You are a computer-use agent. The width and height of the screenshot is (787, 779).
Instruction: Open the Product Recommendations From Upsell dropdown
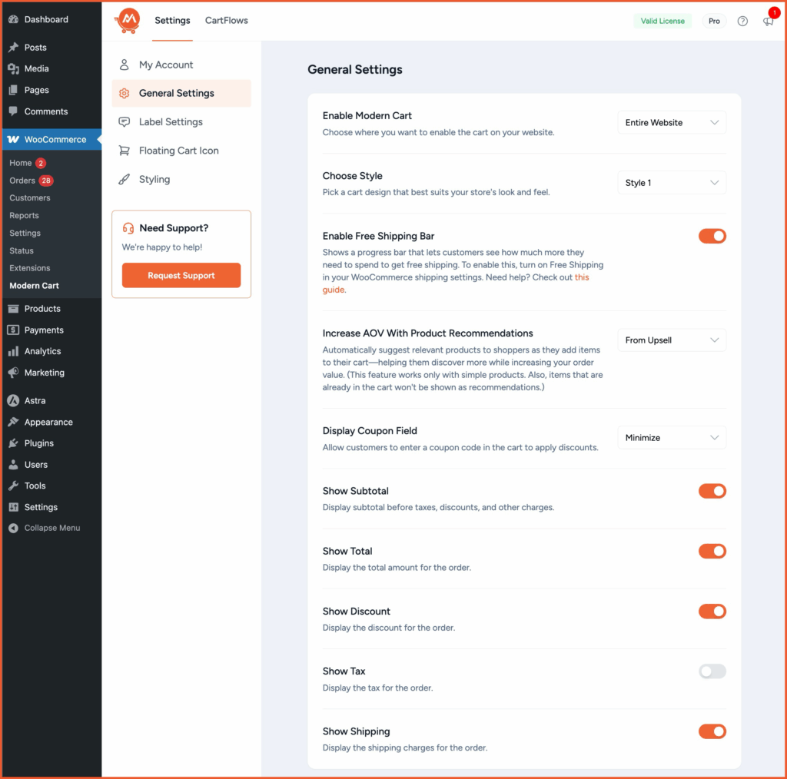(x=672, y=340)
